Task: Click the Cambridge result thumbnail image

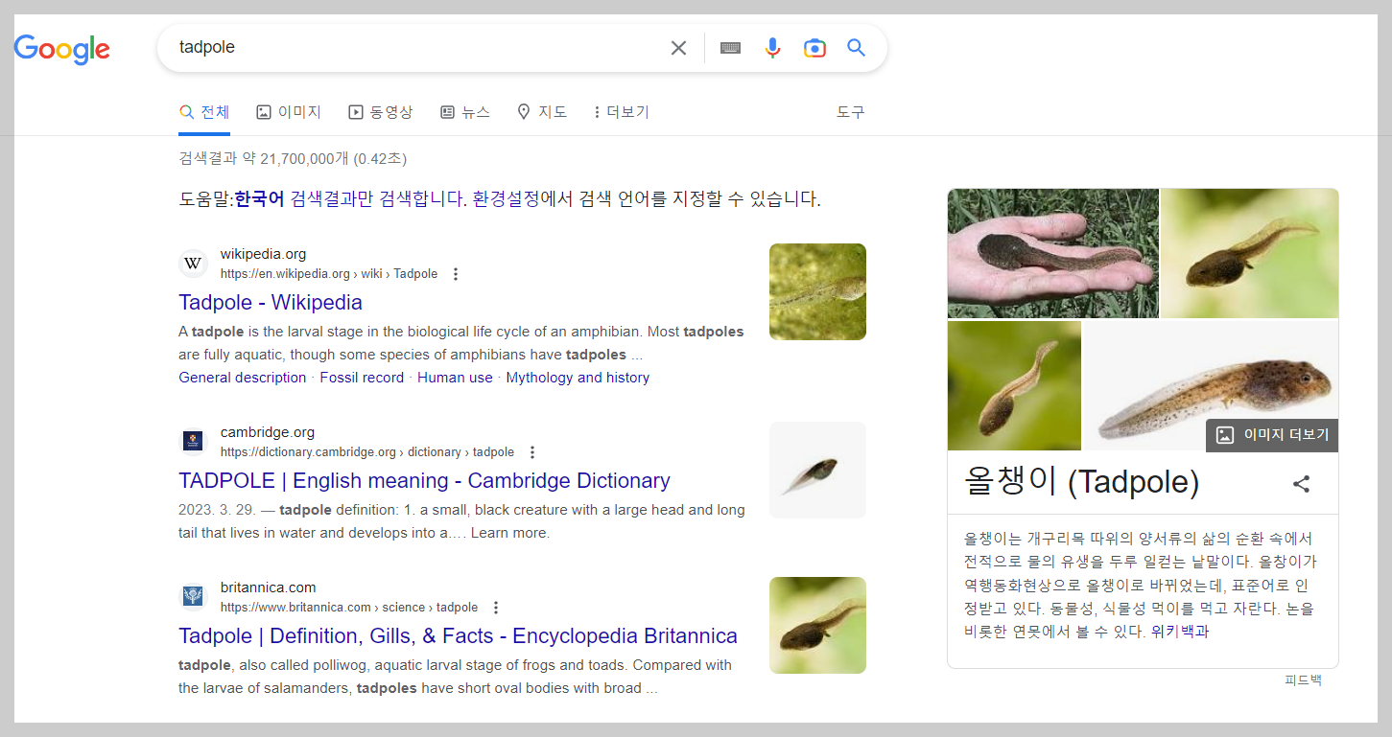Action: pos(817,470)
